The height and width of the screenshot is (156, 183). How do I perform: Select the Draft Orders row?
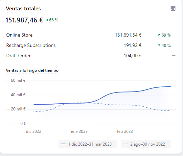pyautogui.click(x=91, y=56)
